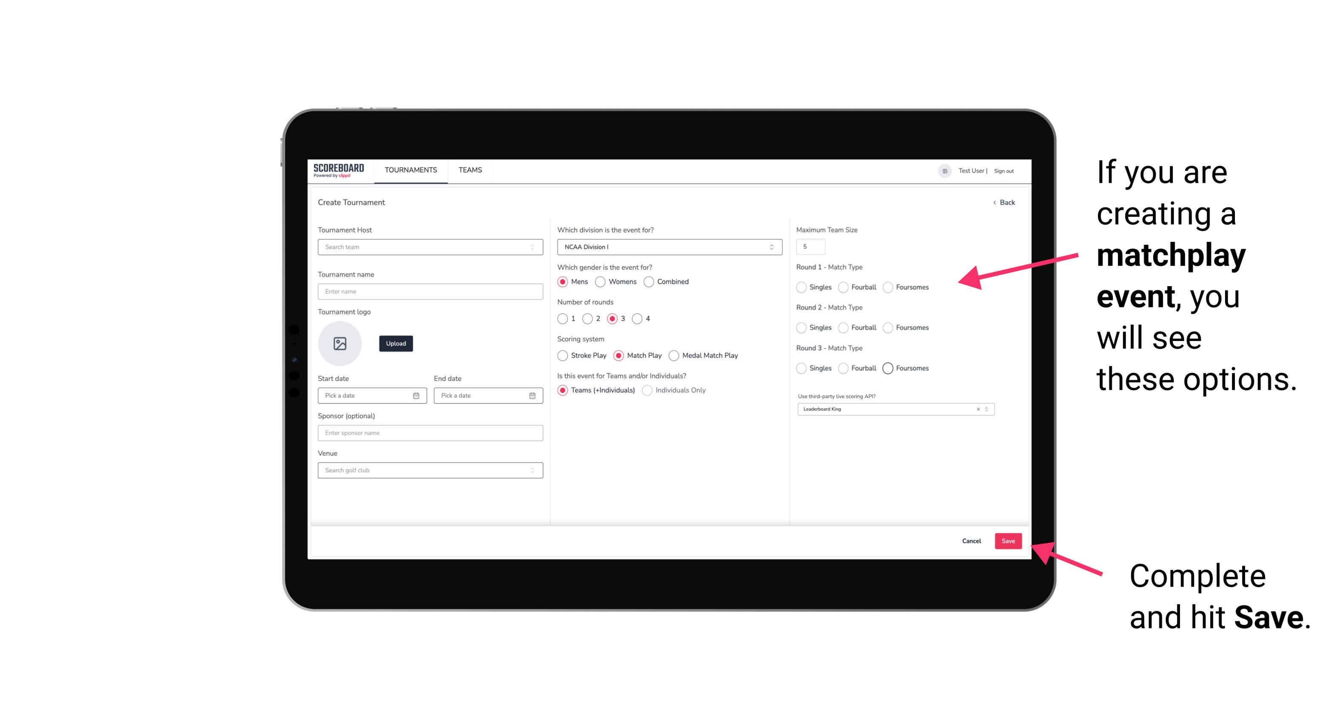Click the End date calendar icon
Image resolution: width=1337 pixels, height=719 pixels.
pyautogui.click(x=531, y=395)
